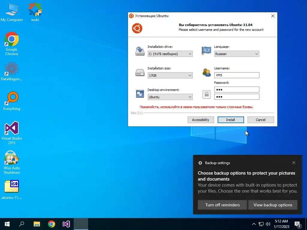307x230 pixels.
Task: Click the password confirmation field
Action: pyautogui.click(x=237, y=97)
